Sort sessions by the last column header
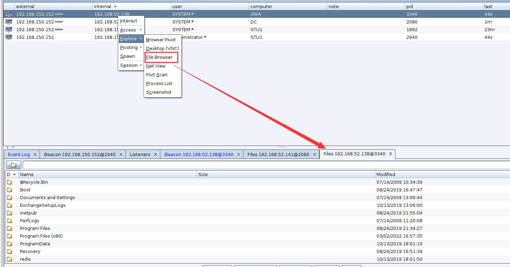The width and height of the screenshot is (510, 267). click(496, 6)
